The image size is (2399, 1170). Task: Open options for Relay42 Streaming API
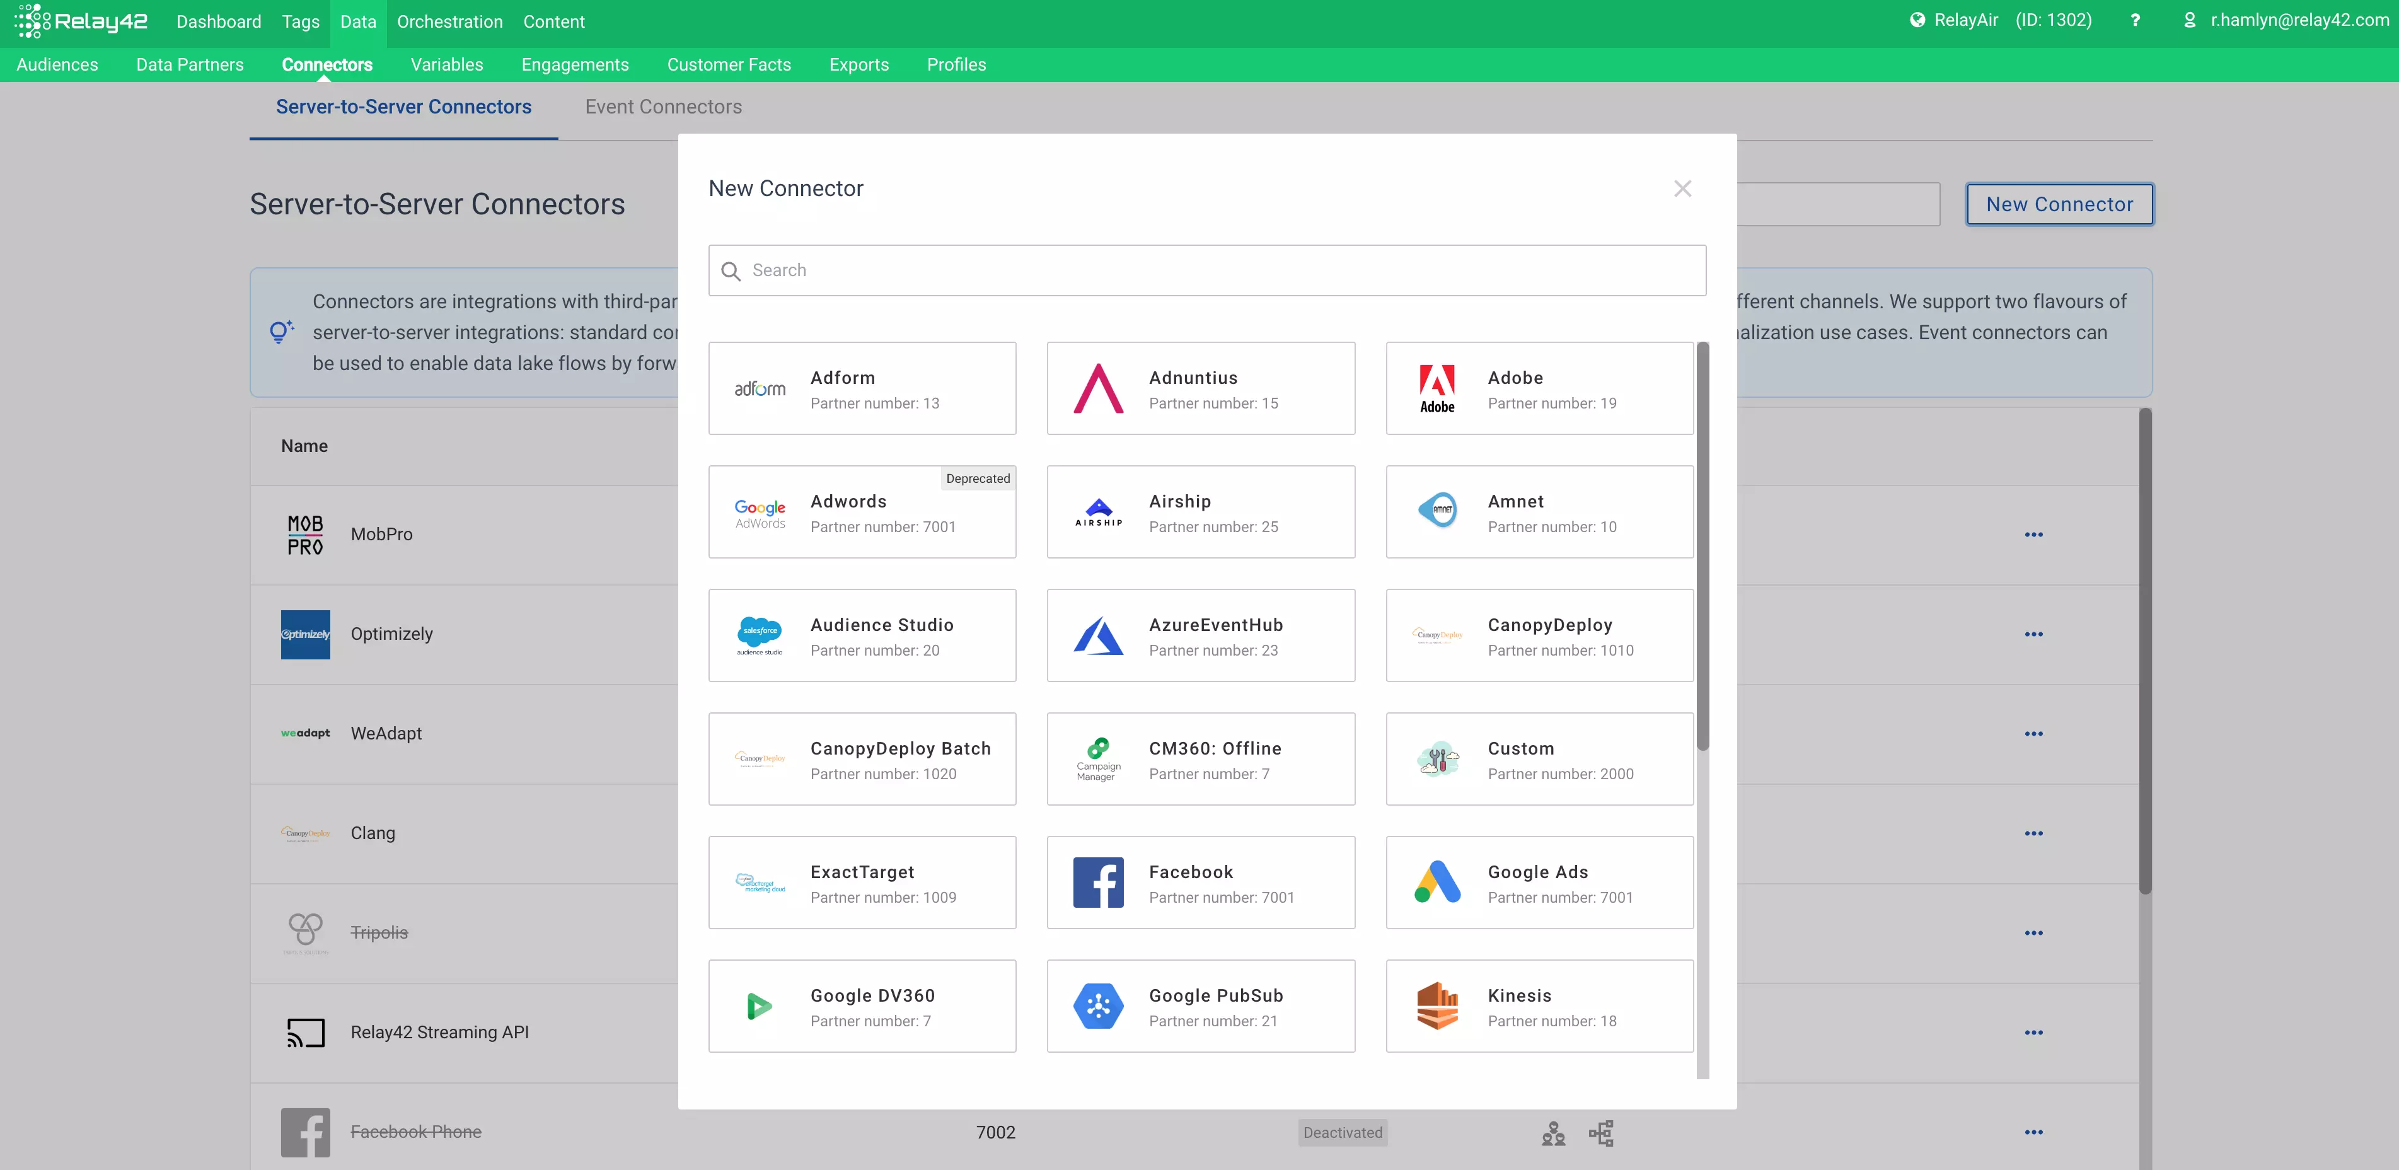(x=2033, y=1033)
